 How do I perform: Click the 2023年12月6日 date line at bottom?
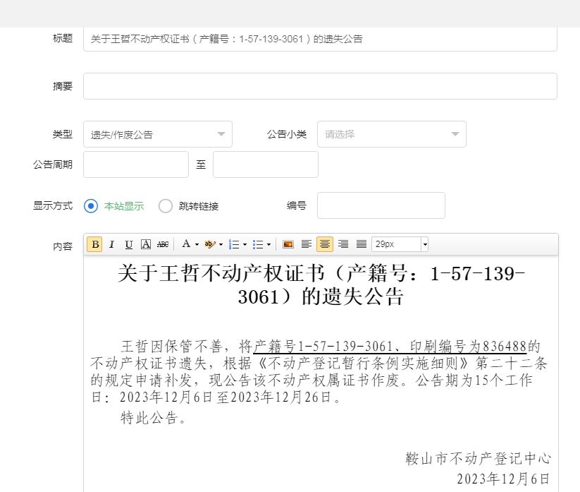click(x=503, y=479)
